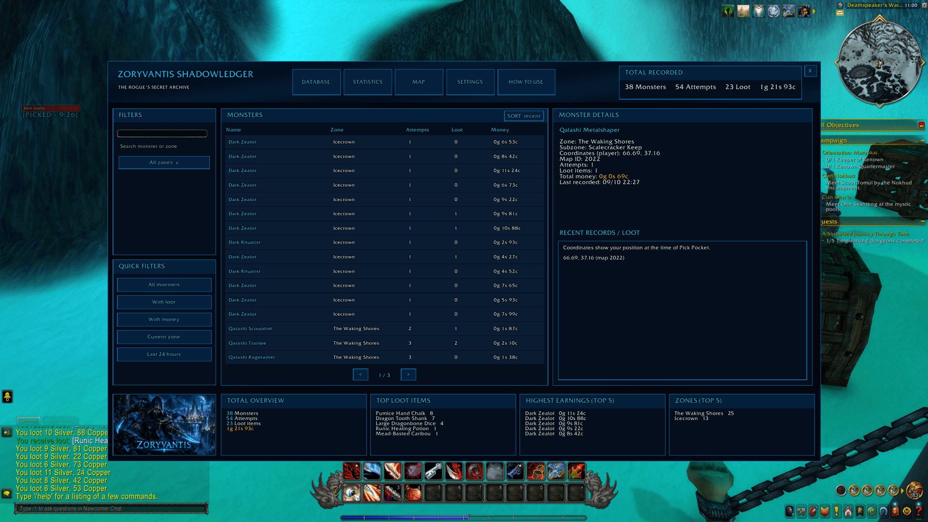Switch to the DATABASE tab
This screenshot has height=522, width=928.
[316, 82]
